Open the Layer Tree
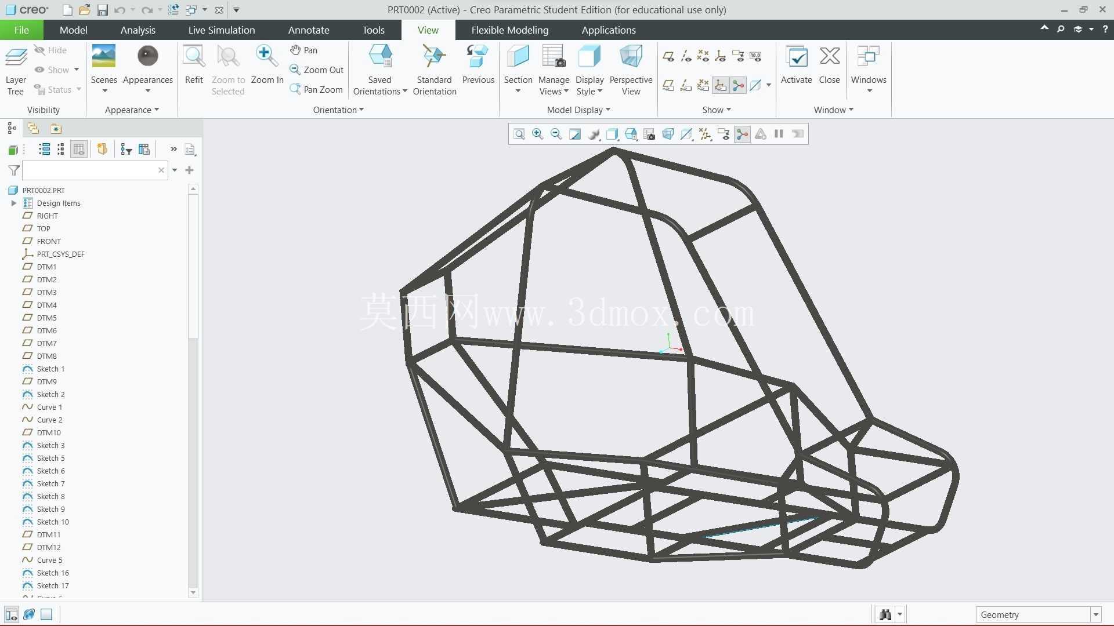The image size is (1114, 626). (16, 71)
